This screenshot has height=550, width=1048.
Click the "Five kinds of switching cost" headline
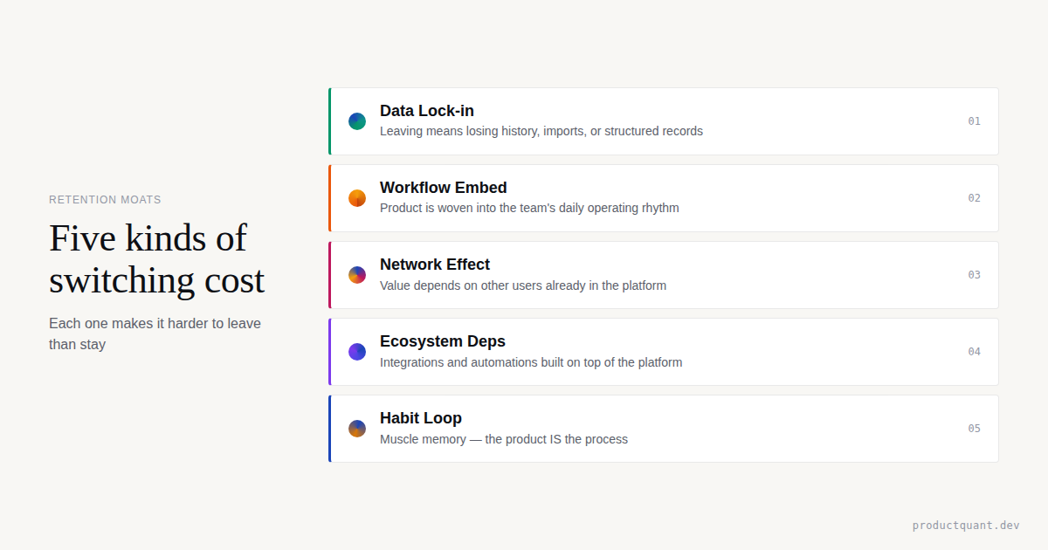coord(156,258)
